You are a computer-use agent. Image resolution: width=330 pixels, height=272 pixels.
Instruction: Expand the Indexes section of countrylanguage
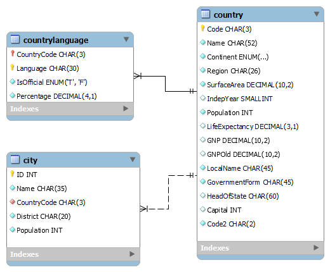pos(126,108)
